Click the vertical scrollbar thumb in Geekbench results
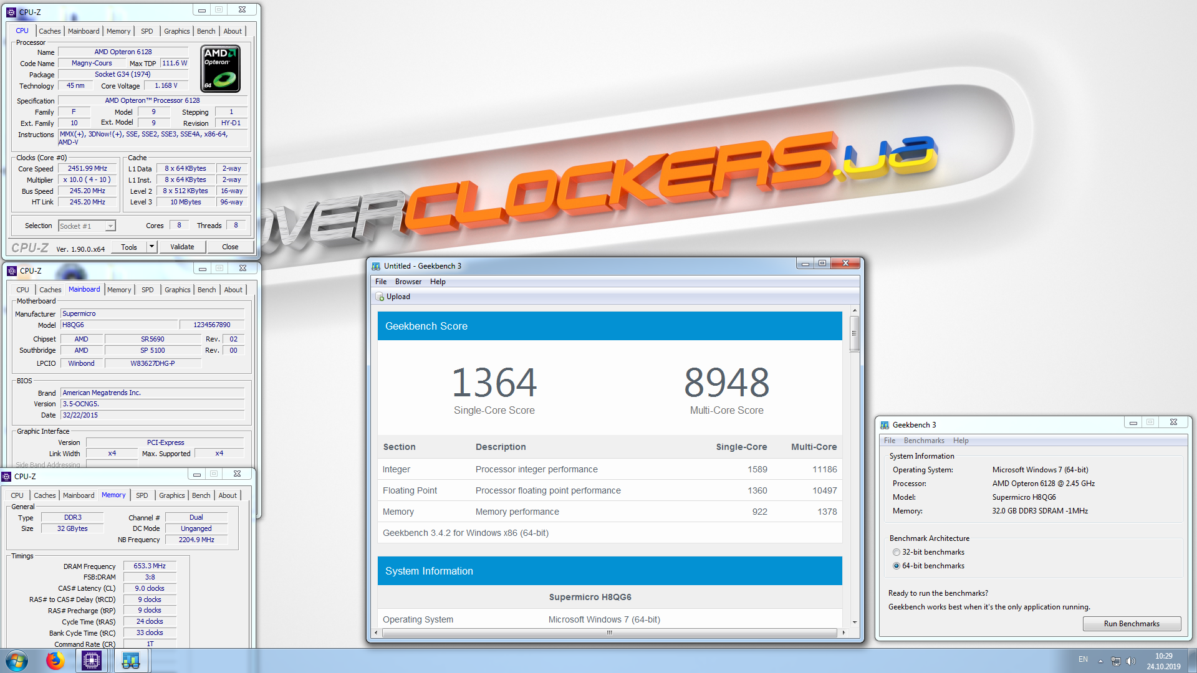 pyautogui.click(x=854, y=333)
